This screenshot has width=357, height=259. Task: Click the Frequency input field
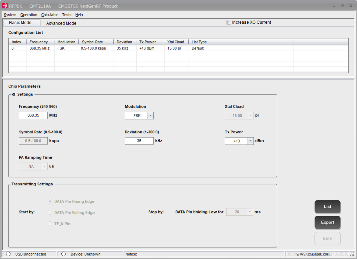pyautogui.click(x=33, y=115)
